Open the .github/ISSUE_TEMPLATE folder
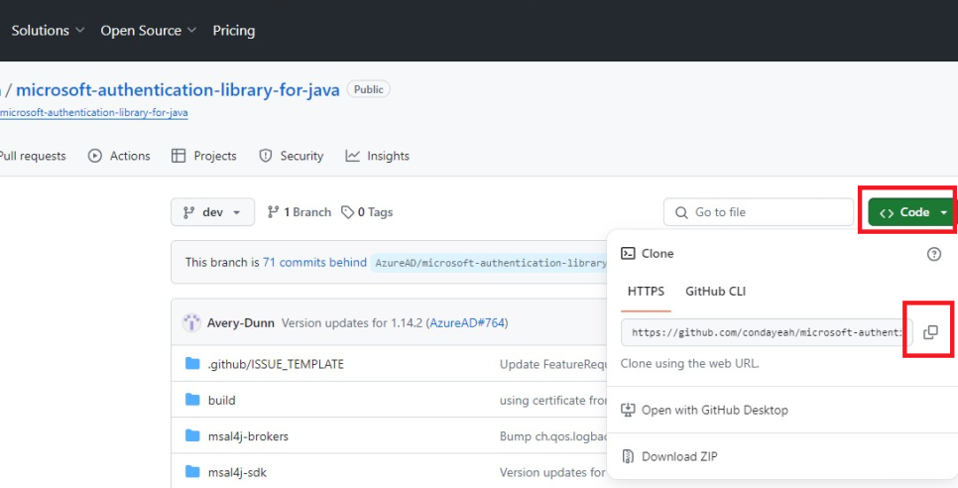Image resolution: width=958 pixels, height=488 pixels. pyautogui.click(x=276, y=364)
